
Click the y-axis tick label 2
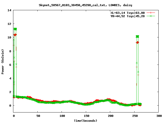[x=10, y=92]
